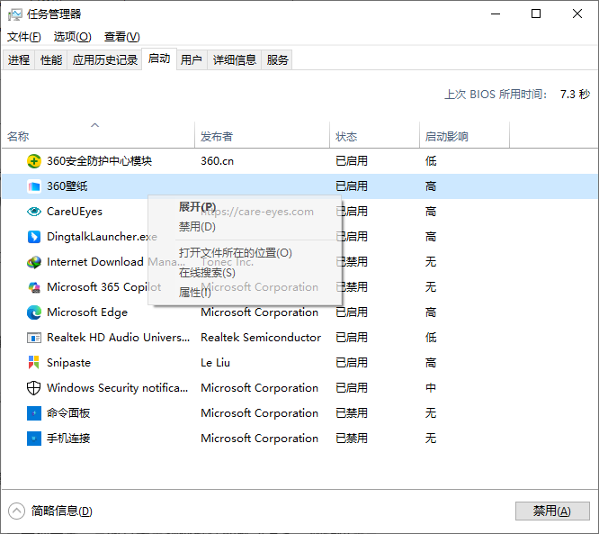The height and width of the screenshot is (534, 599).
Task: Switch to the 进程 tab
Action: [19, 60]
